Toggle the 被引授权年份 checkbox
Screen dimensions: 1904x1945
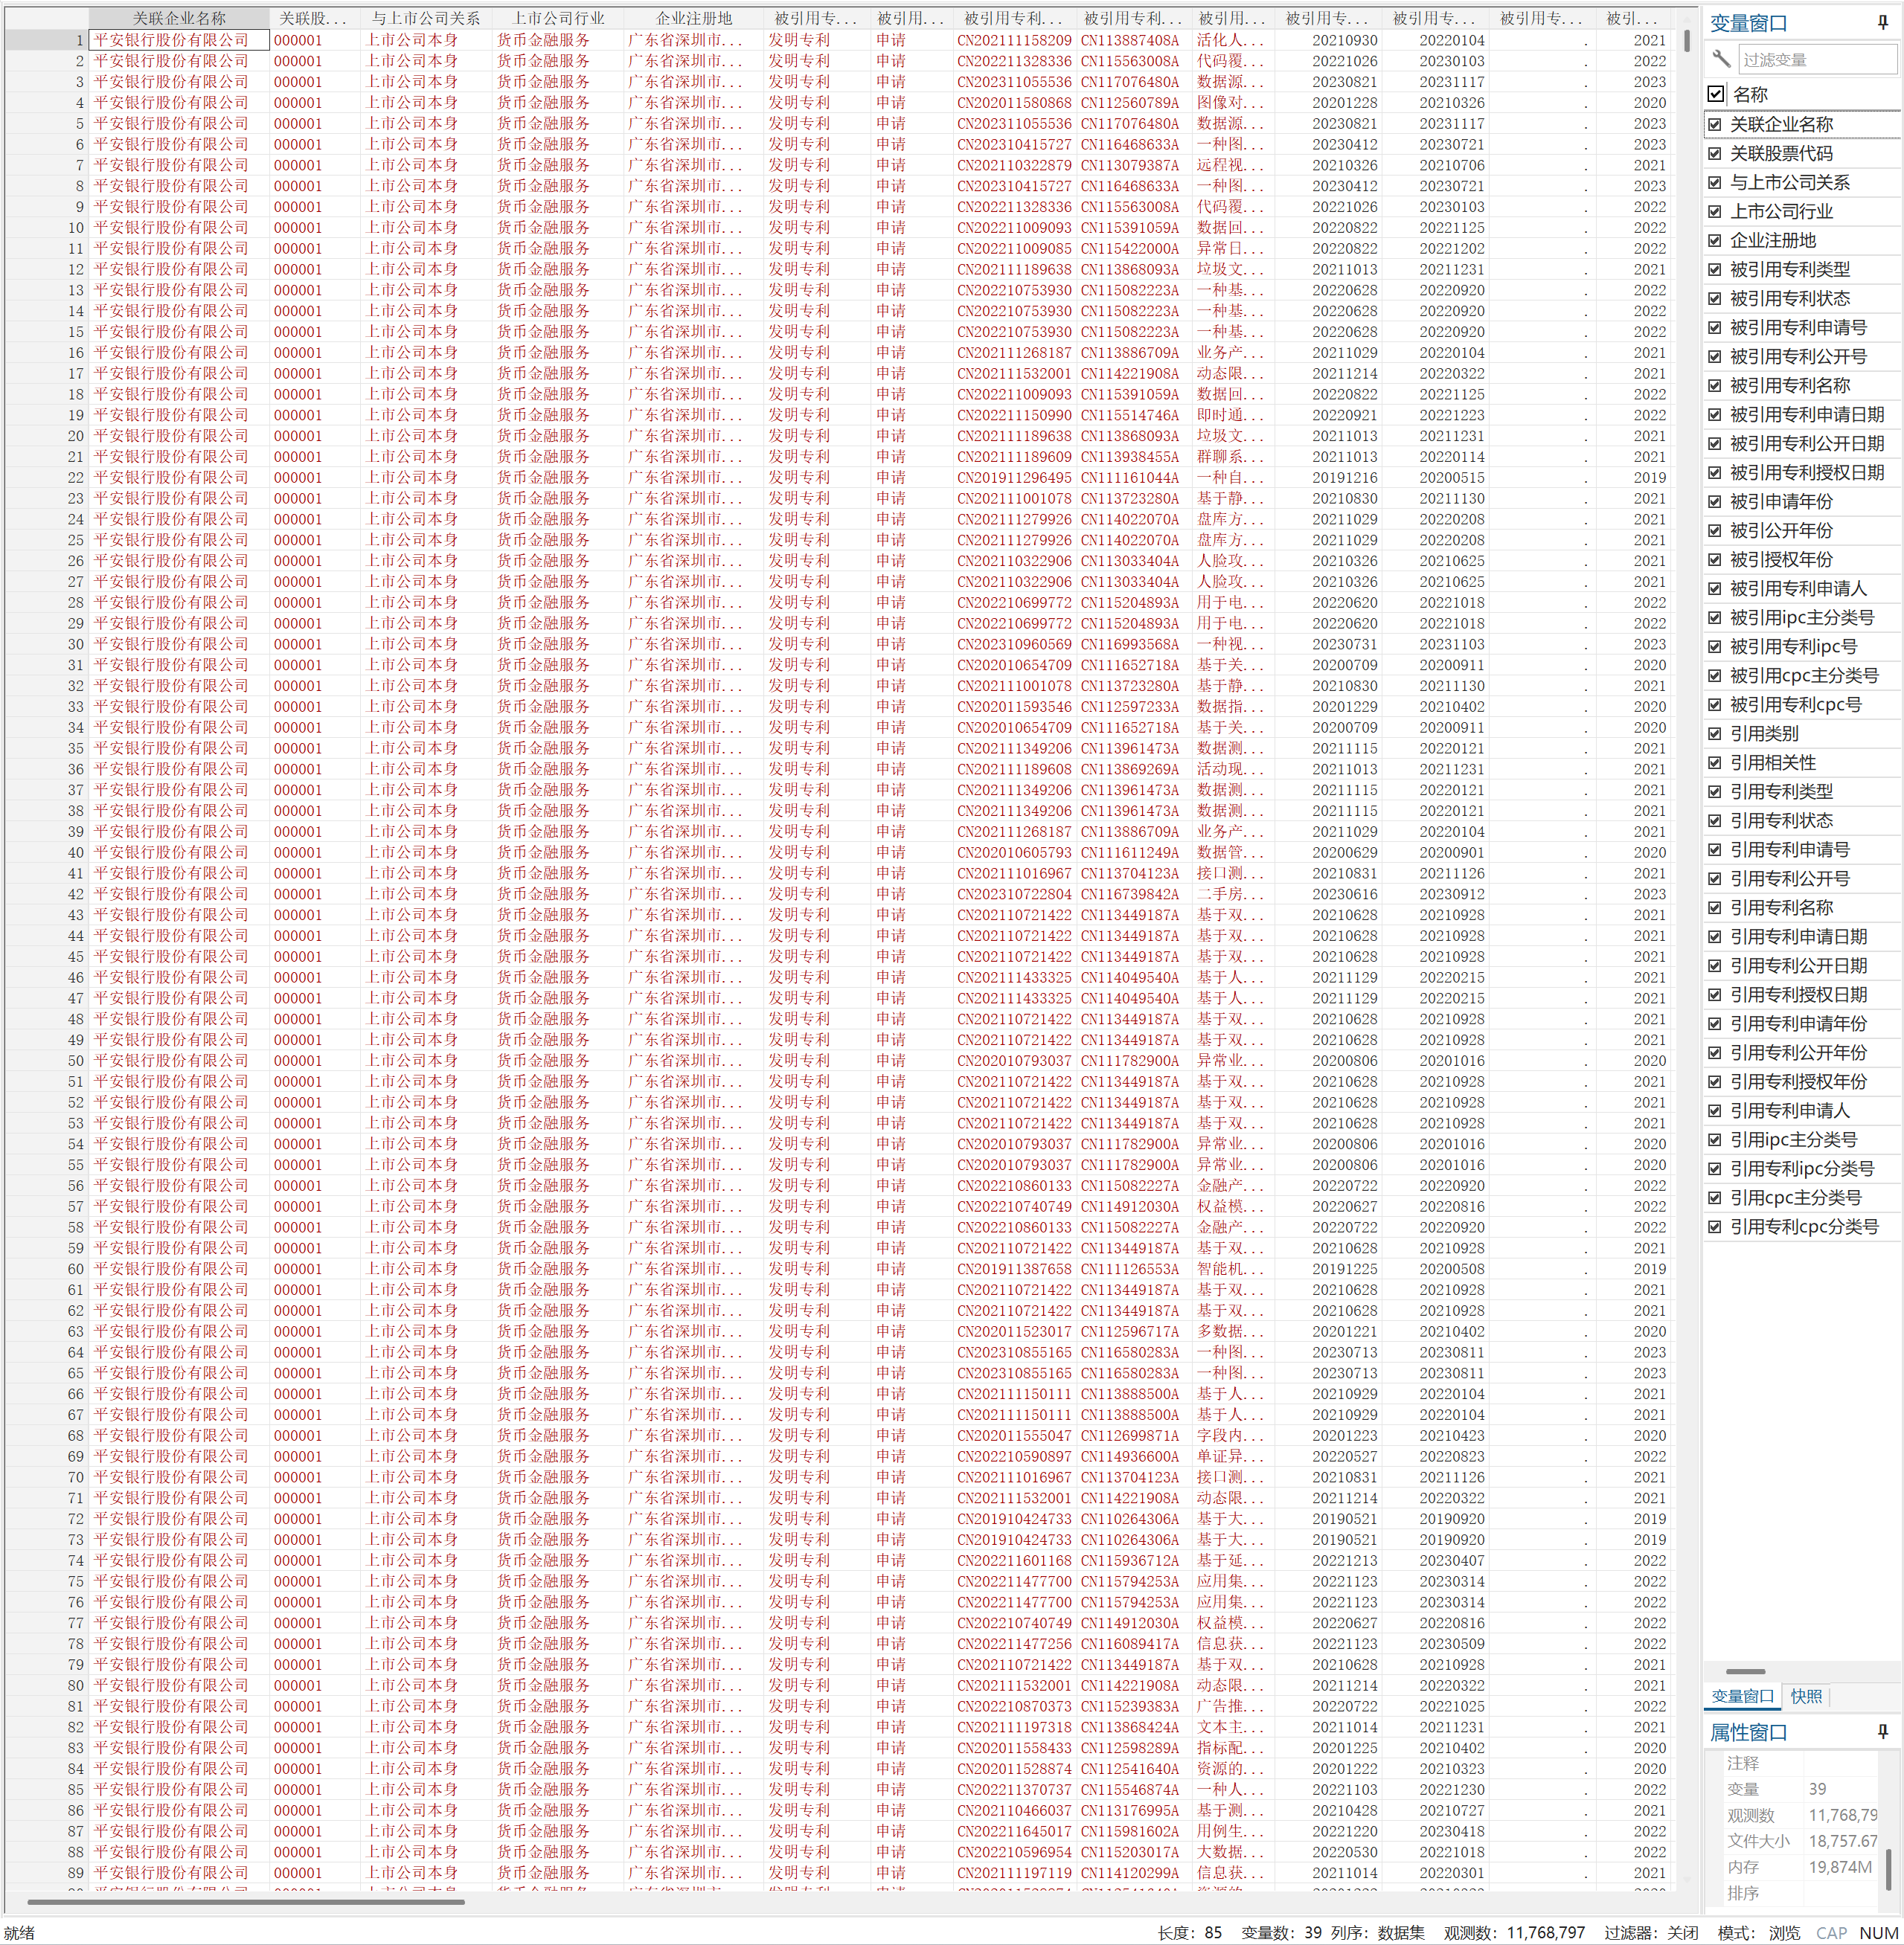pyautogui.click(x=1715, y=560)
